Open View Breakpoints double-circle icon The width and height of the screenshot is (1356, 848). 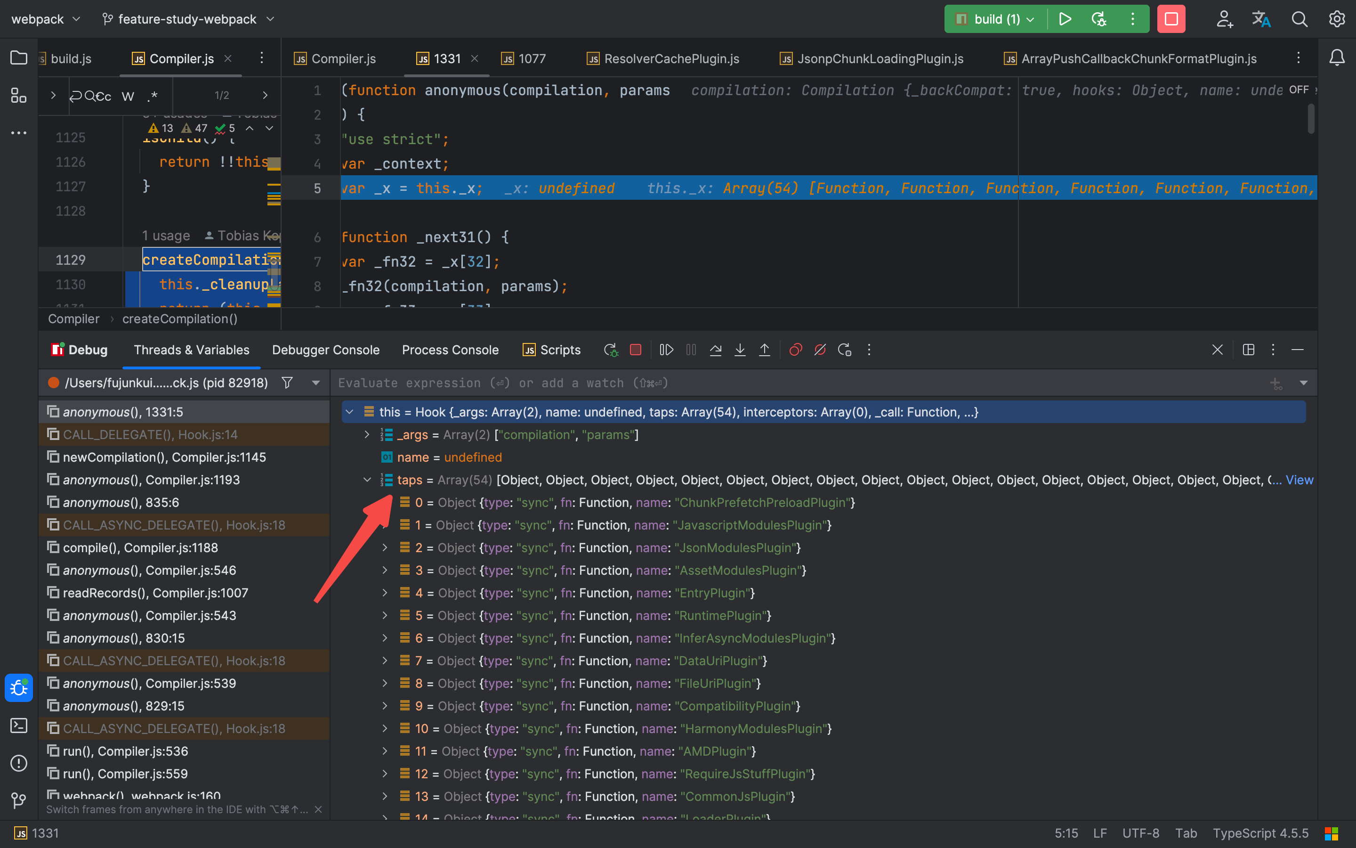[795, 350]
